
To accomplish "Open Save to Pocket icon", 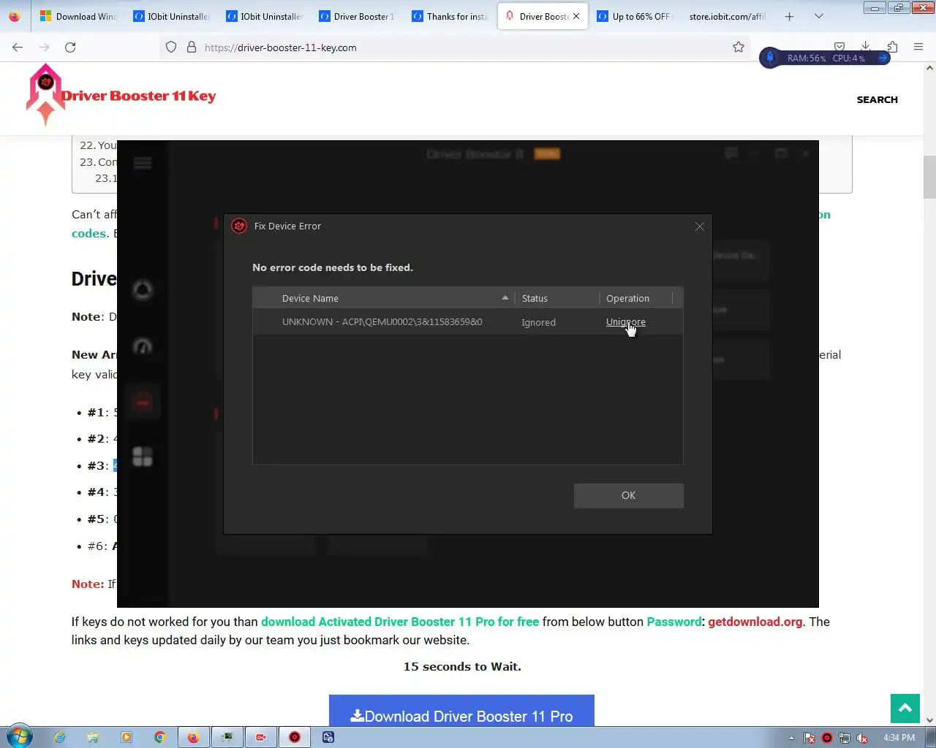I will tap(839, 47).
